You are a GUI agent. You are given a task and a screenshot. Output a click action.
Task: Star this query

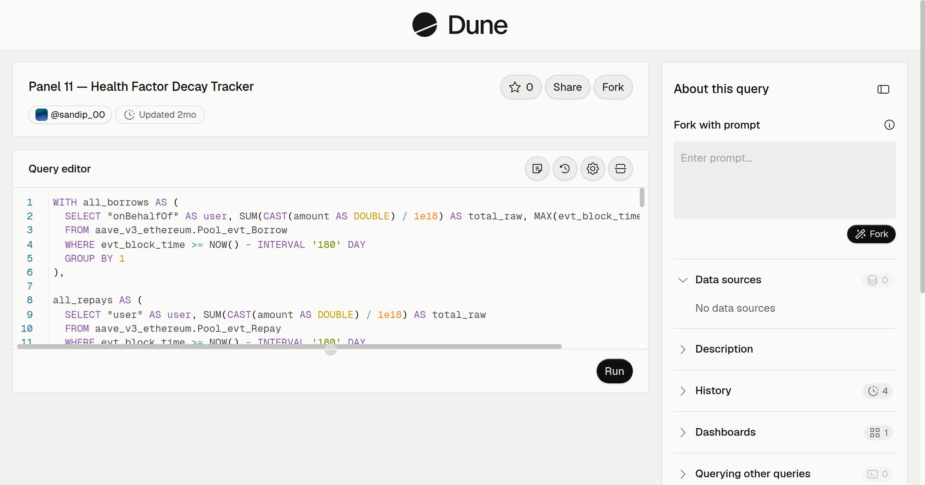[521, 87]
